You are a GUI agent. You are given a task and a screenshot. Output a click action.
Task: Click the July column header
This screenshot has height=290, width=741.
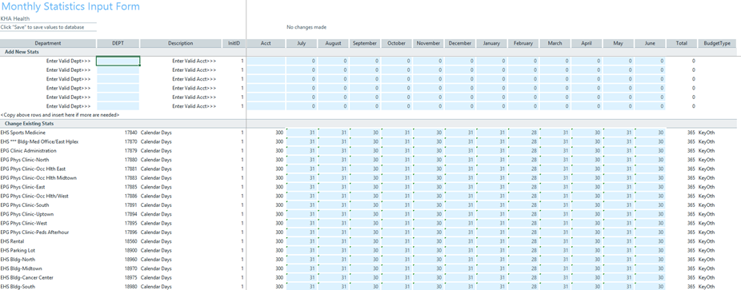tap(301, 43)
